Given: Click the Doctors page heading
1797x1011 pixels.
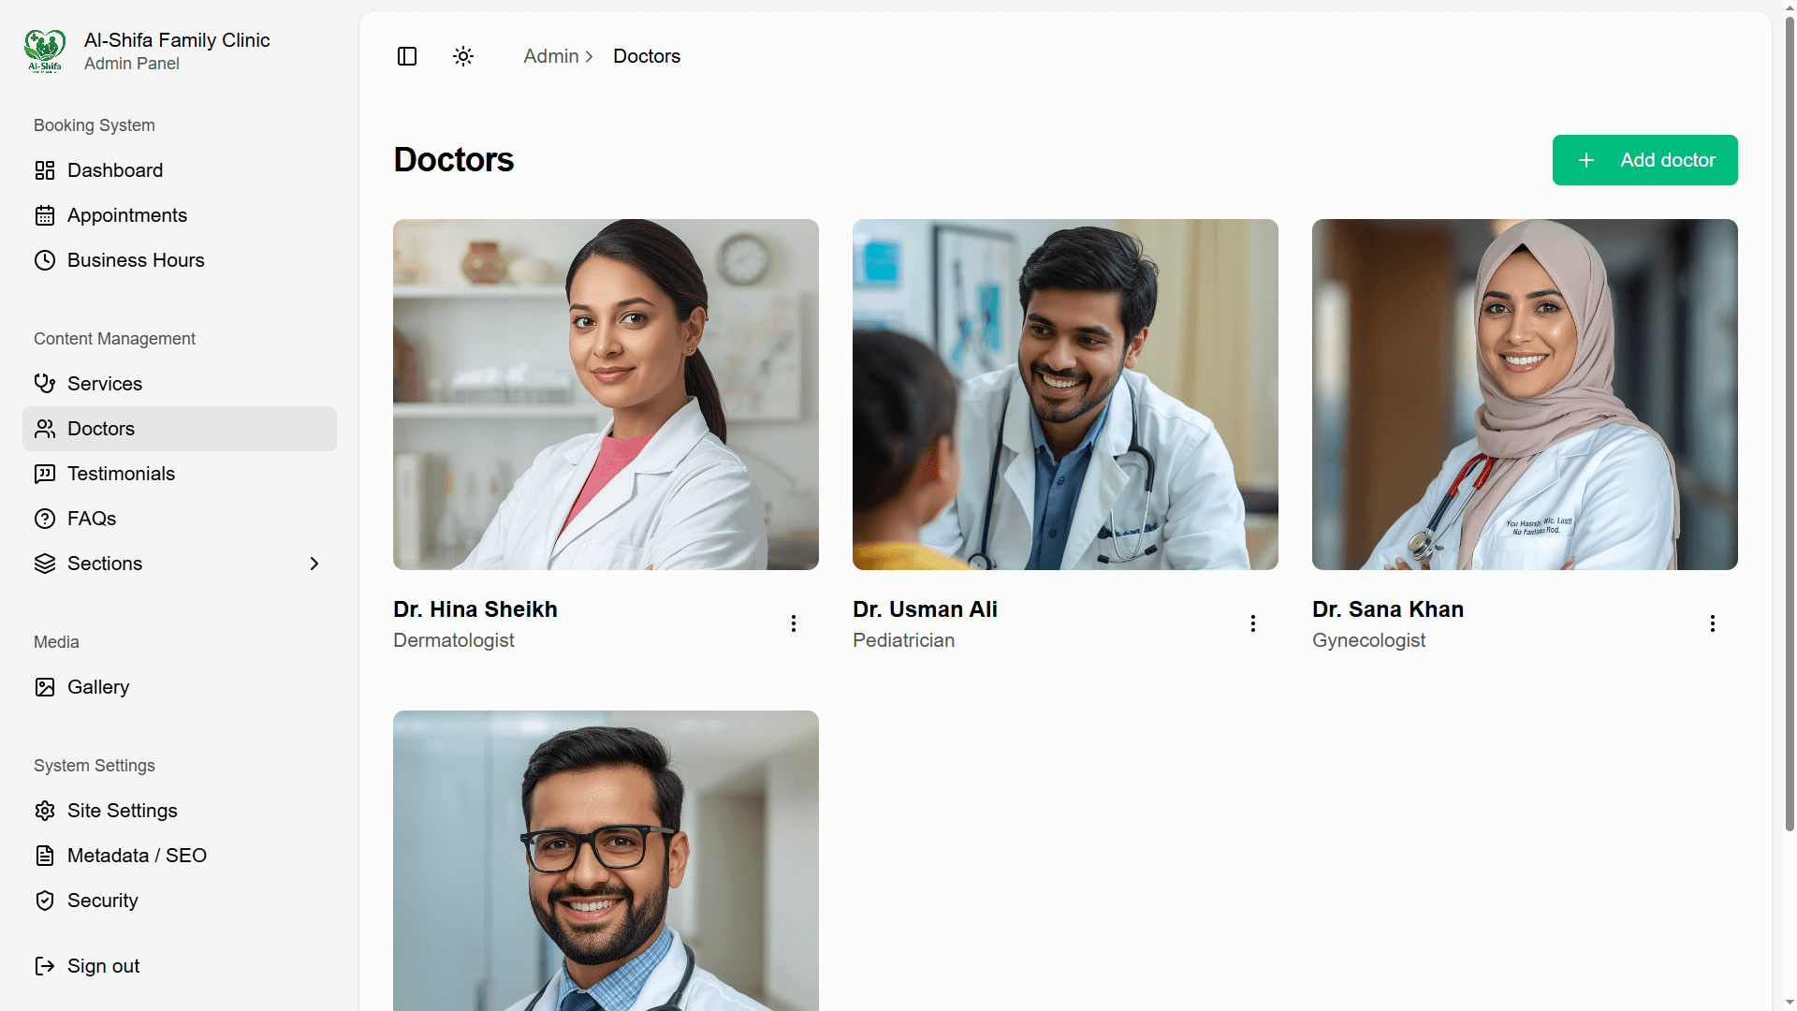Looking at the screenshot, I should (x=454, y=160).
